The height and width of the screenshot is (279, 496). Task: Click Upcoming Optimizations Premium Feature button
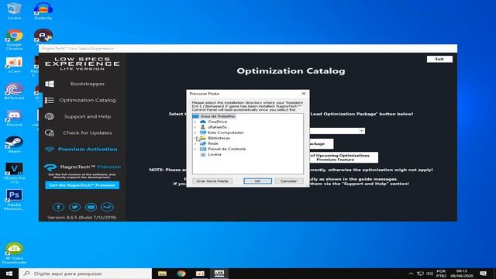click(x=343, y=157)
